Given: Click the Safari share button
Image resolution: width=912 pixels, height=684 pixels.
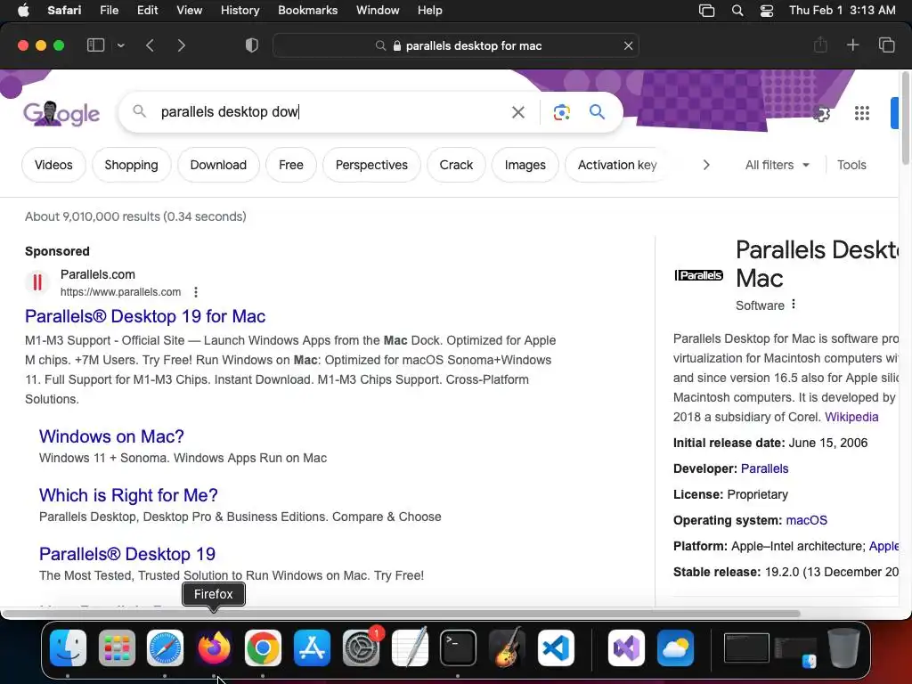Looking at the screenshot, I should click(x=820, y=45).
